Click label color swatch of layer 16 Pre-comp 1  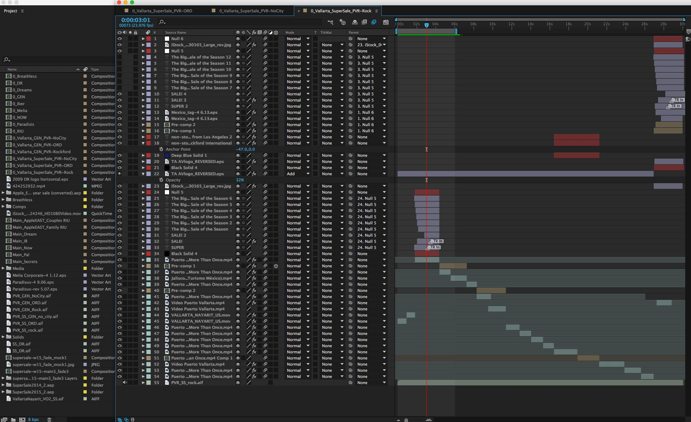(149, 131)
